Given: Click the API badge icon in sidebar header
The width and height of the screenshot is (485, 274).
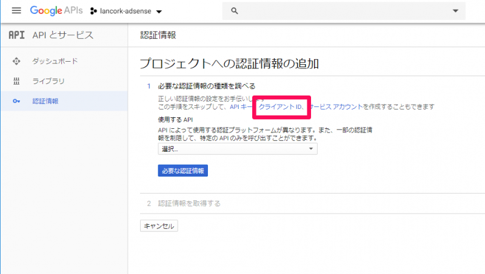Looking at the screenshot, I should point(16,35).
